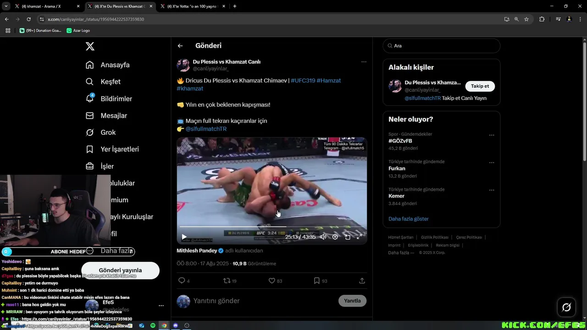Open options for the Furkan trend
This screenshot has height=330, width=587.
(x=492, y=163)
